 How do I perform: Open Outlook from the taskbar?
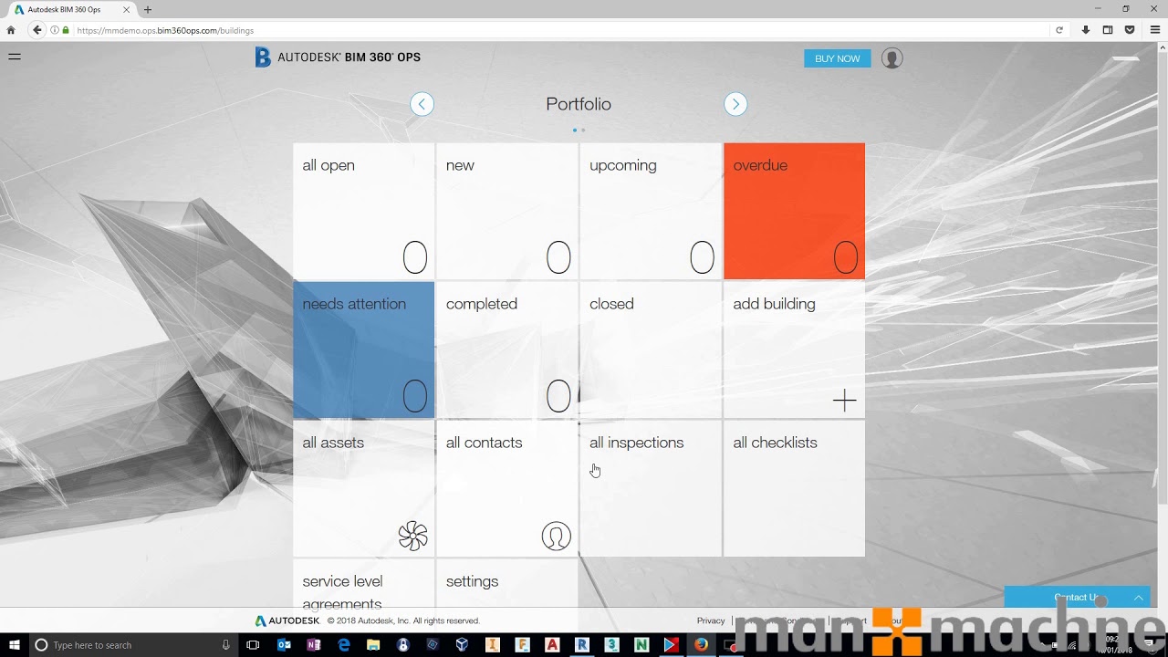(284, 645)
